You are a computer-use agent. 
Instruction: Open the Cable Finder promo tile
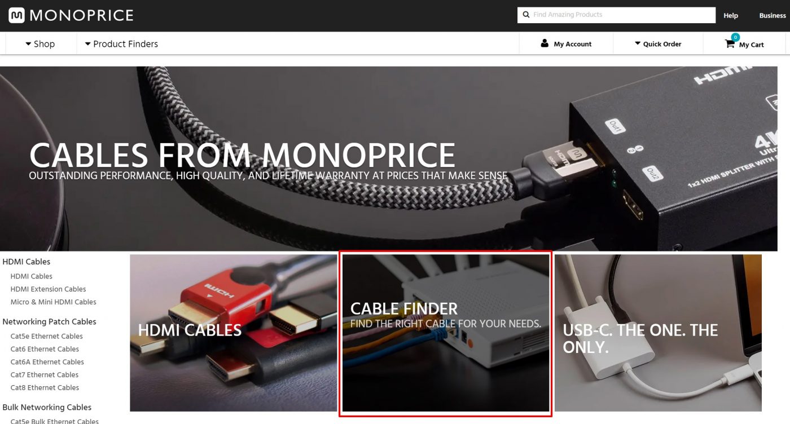(446, 333)
